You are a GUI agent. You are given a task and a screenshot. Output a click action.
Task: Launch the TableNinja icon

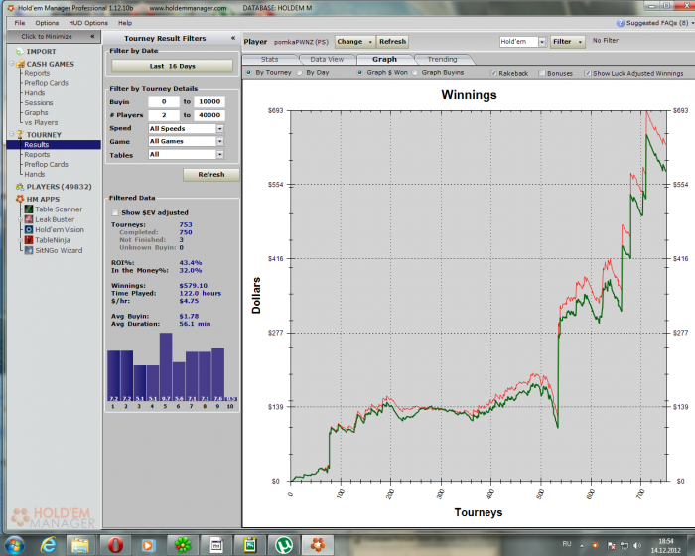tap(29, 240)
